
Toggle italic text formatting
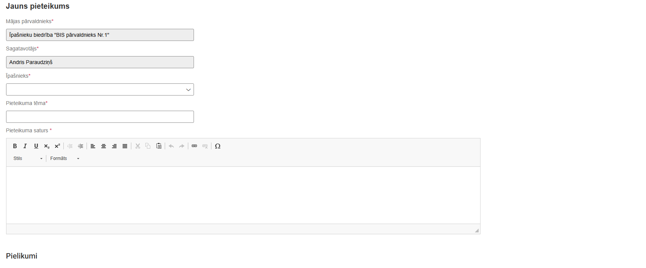click(25, 146)
